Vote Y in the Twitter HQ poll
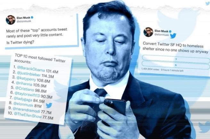Screen dimensions: 210x139 (x=176, y=59)
